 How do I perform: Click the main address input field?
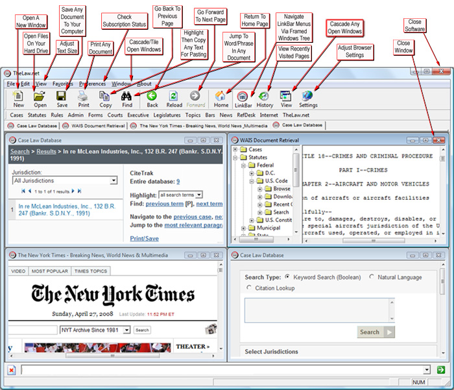(x=222, y=370)
